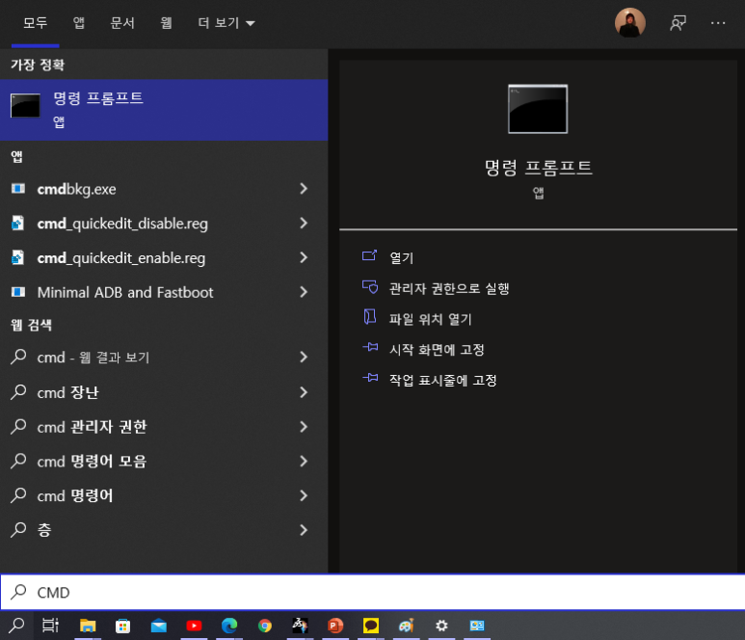This screenshot has width=745, height=640.
Task: Open the 명령 프롬프트 best match result
Action: pyautogui.click(x=164, y=110)
